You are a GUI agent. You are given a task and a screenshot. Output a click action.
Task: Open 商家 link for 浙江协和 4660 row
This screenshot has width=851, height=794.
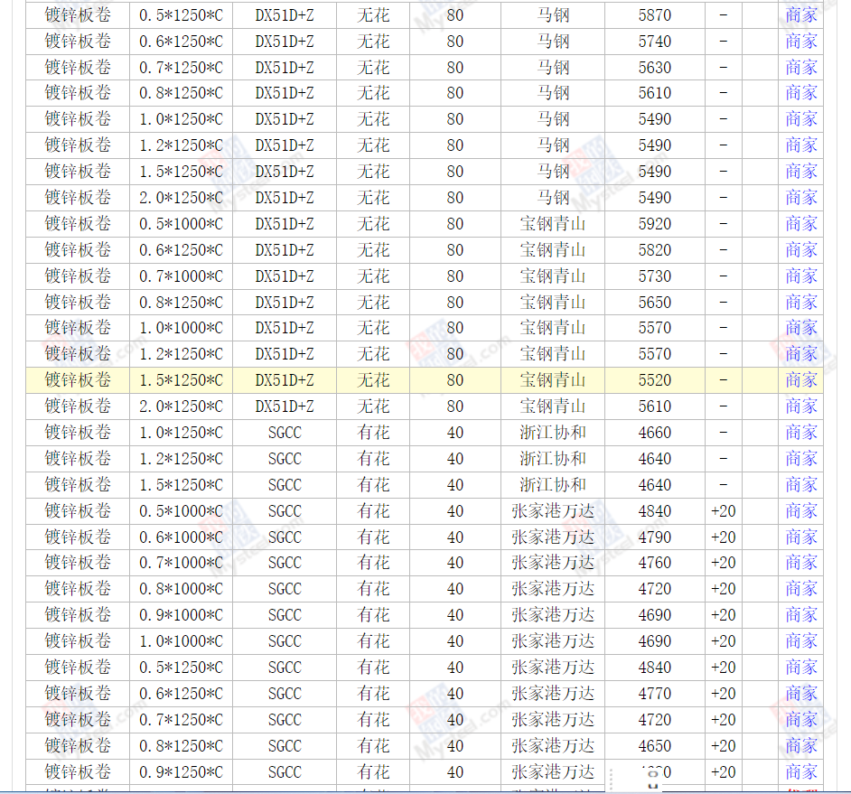click(x=800, y=433)
